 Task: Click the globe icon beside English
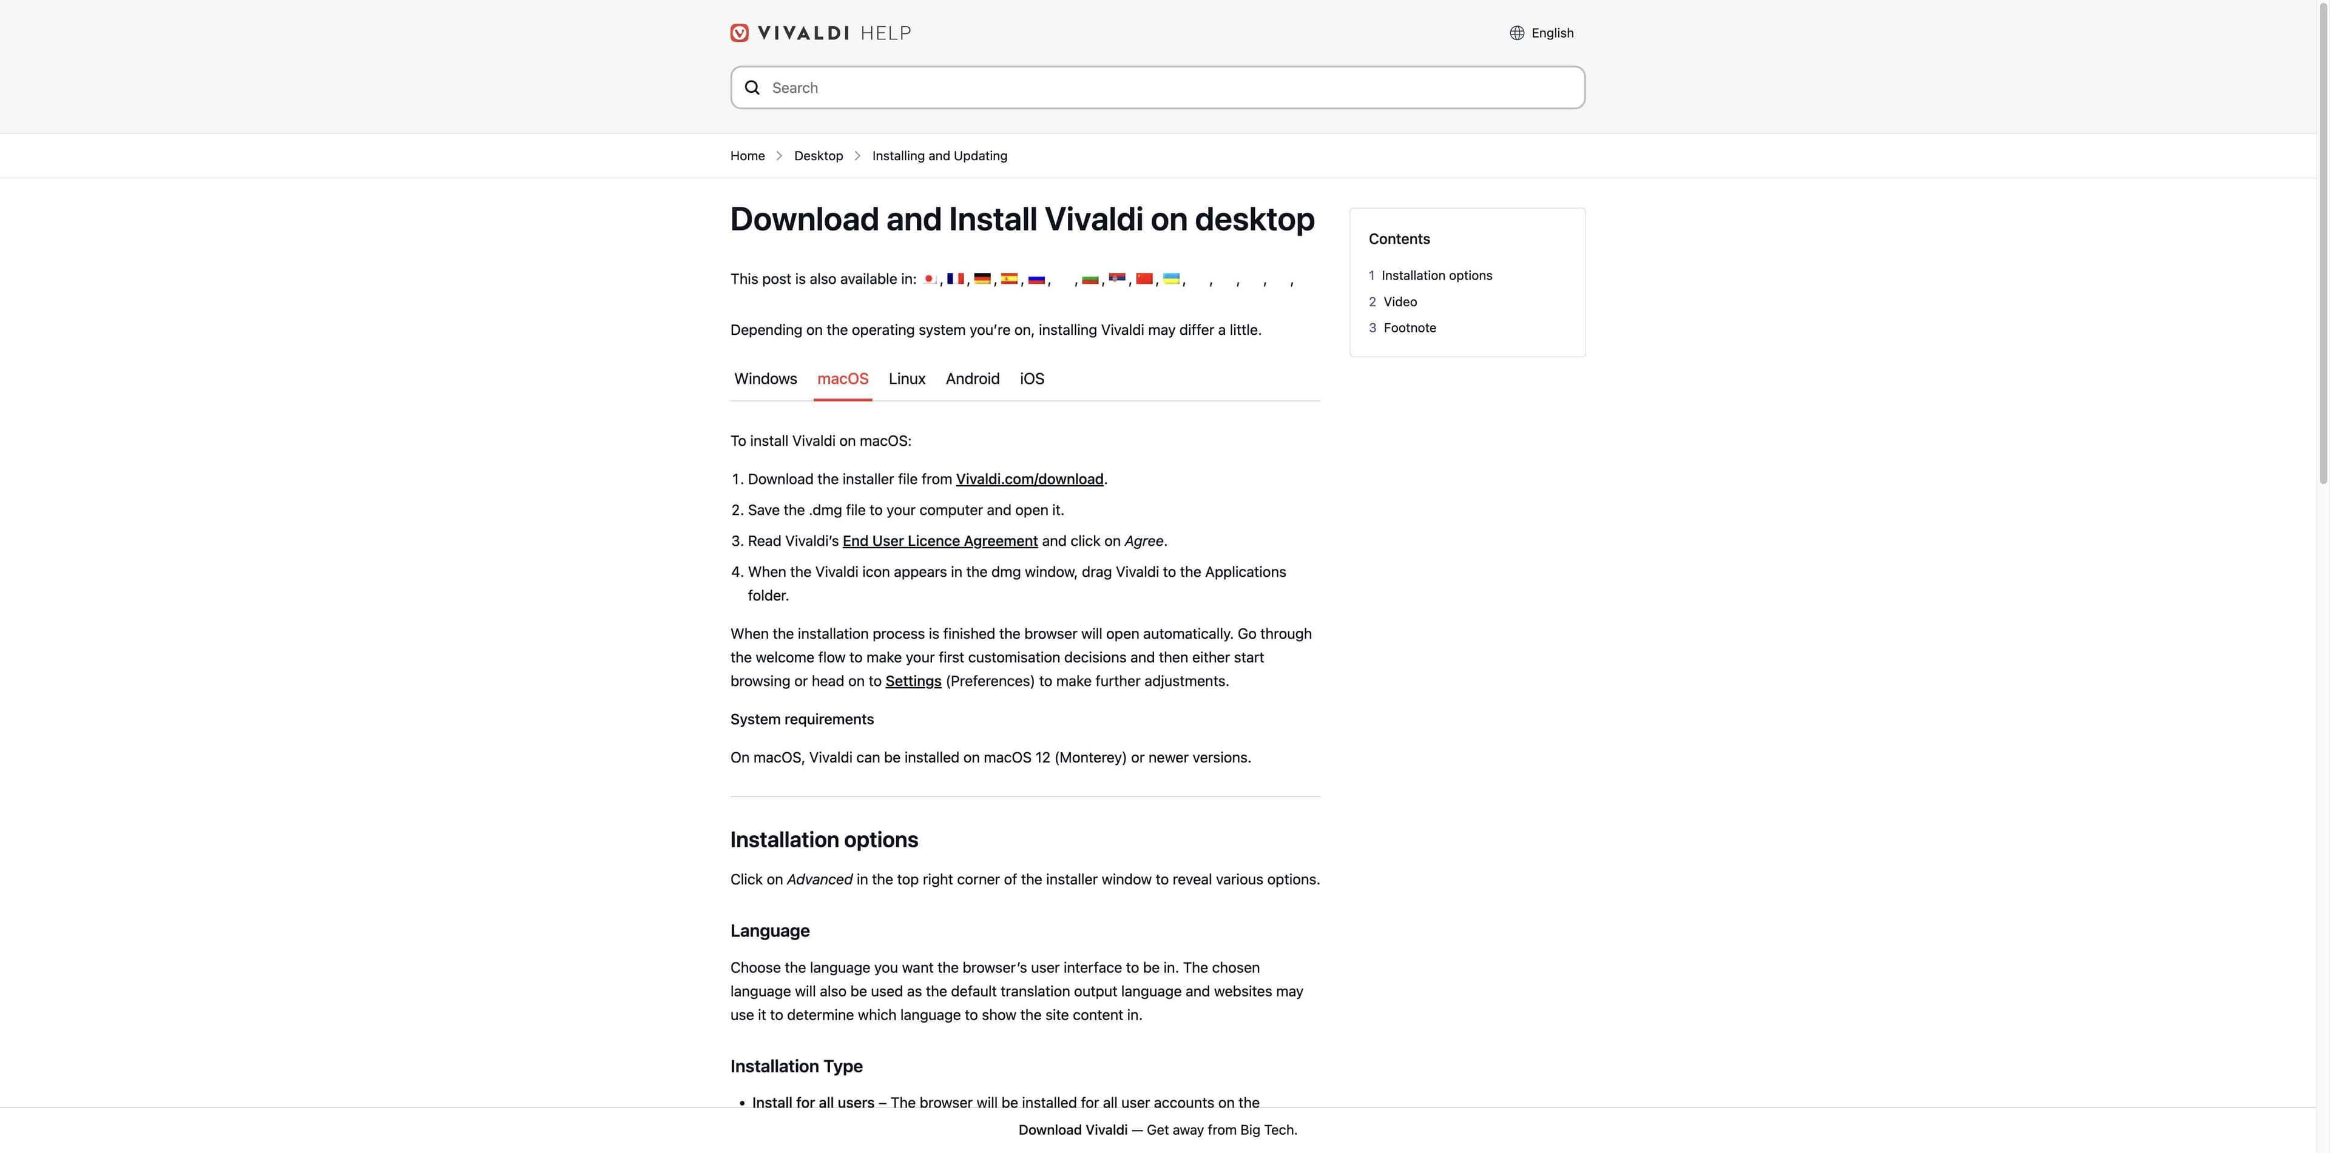(x=1517, y=33)
